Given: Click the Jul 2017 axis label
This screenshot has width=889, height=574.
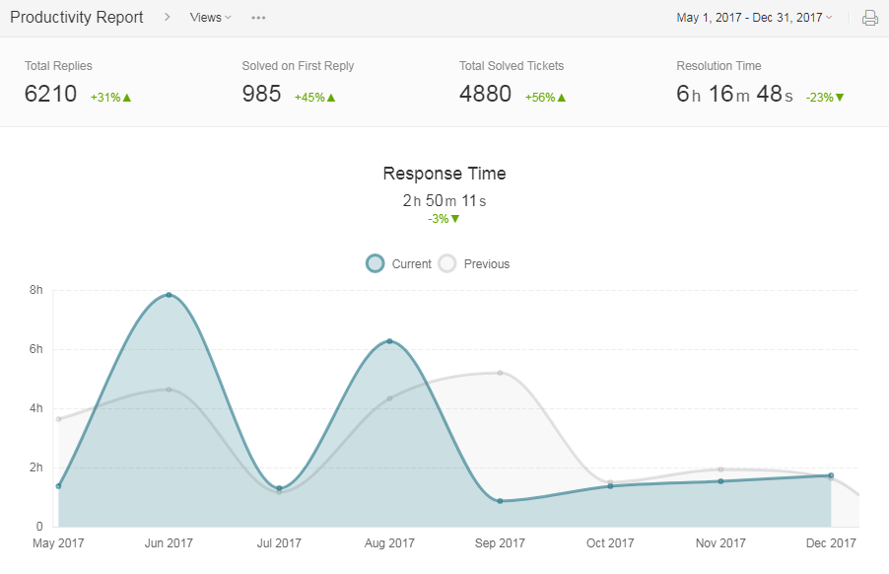Looking at the screenshot, I should (x=279, y=543).
